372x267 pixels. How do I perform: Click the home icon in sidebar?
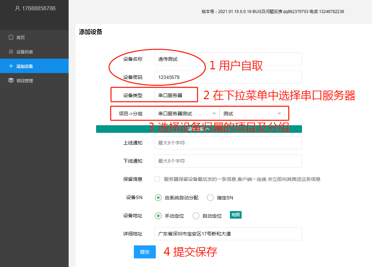pos(11,37)
